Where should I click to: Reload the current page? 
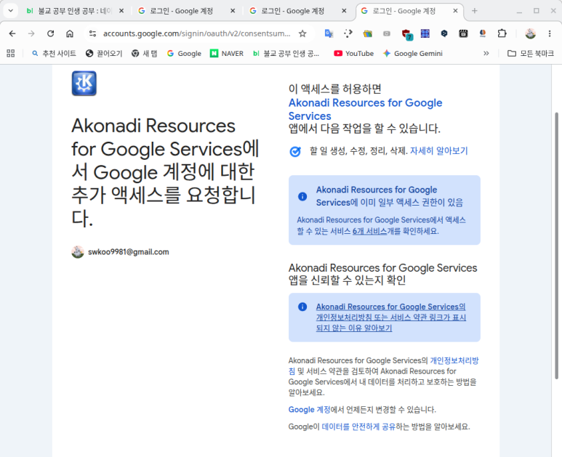[x=51, y=33]
